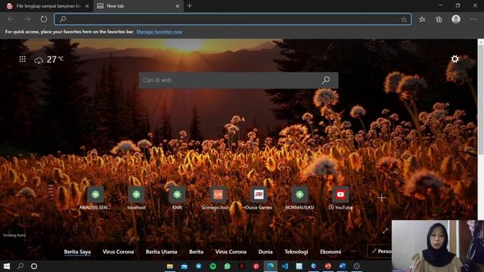Open WhatsApp from taskbar
Screen dimensions: 484x272
(227, 266)
